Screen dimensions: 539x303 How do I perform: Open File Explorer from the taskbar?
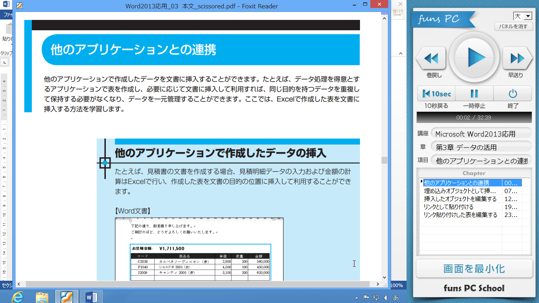[41, 297]
